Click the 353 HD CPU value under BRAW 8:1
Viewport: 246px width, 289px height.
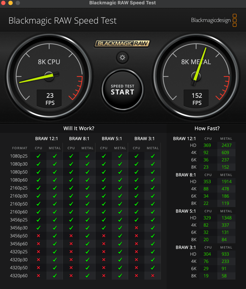pyautogui.click(x=207, y=181)
